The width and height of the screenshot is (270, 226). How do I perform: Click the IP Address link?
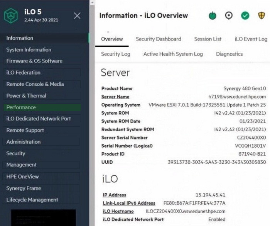[x=115, y=195]
